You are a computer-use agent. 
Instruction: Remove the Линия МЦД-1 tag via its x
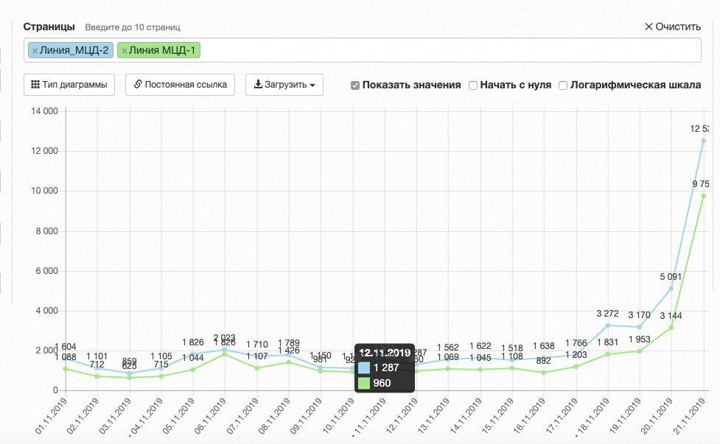click(124, 51)
